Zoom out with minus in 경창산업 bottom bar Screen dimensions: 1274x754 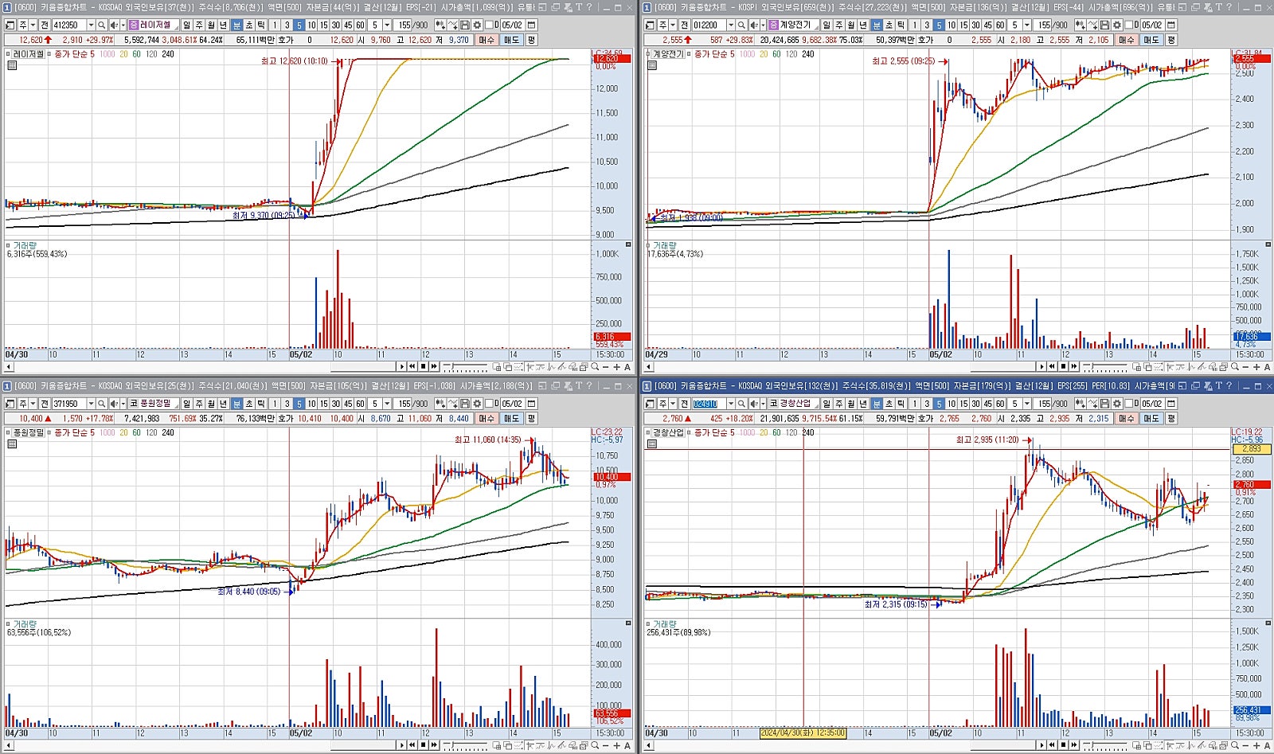coord(1245,746)
